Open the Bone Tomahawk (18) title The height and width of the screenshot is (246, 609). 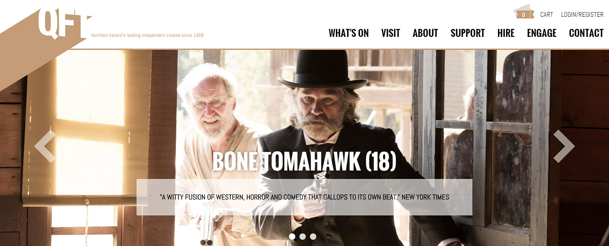pos(304,161)
